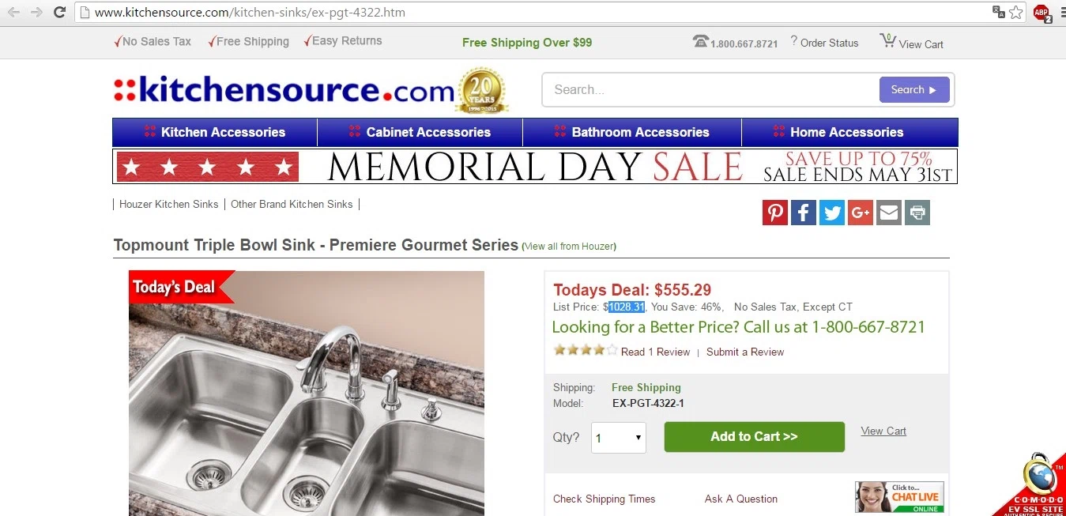Bookmark page with star icon
The width and height of the screenshot is (1066, 516).
tap(1015, 12)
